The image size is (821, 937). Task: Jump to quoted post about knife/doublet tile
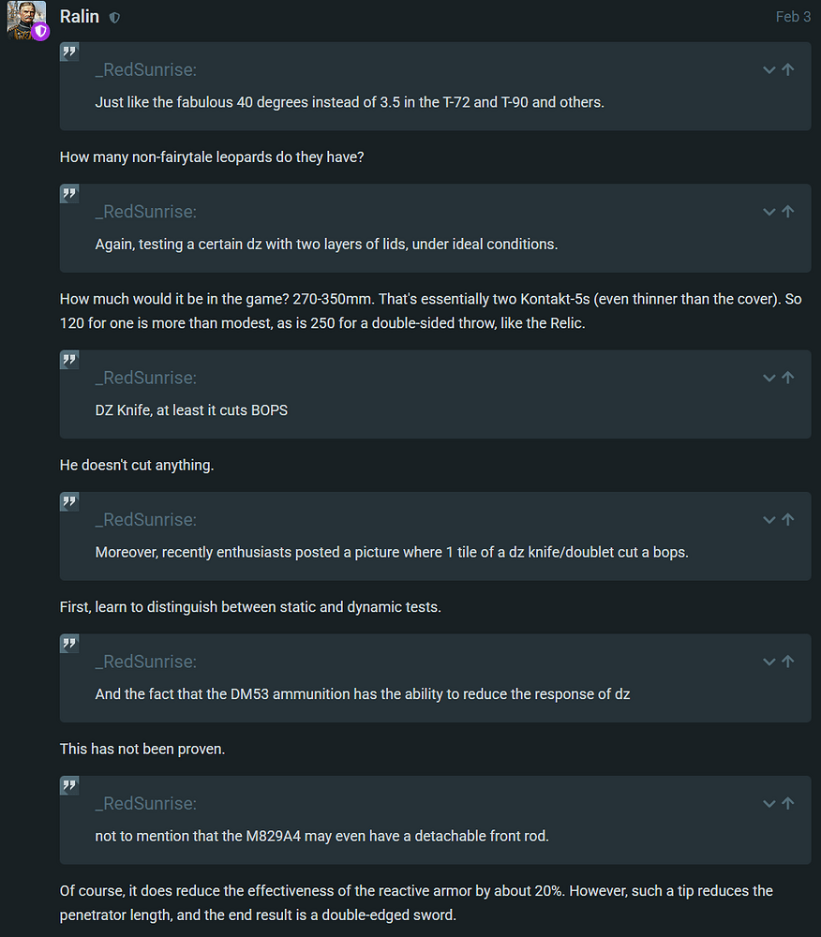pos(788,520)
